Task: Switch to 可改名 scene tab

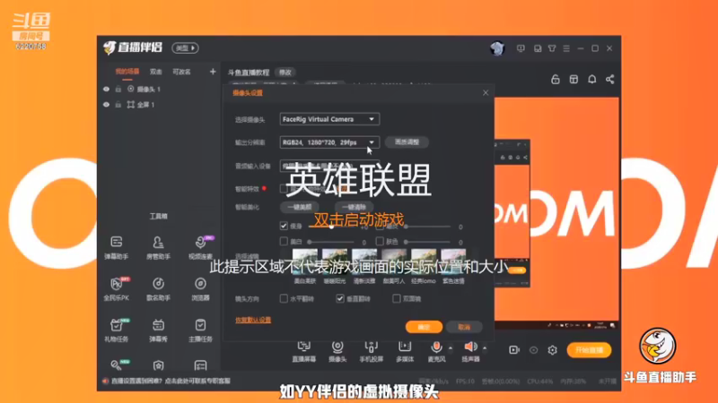Action: (182, 72)
